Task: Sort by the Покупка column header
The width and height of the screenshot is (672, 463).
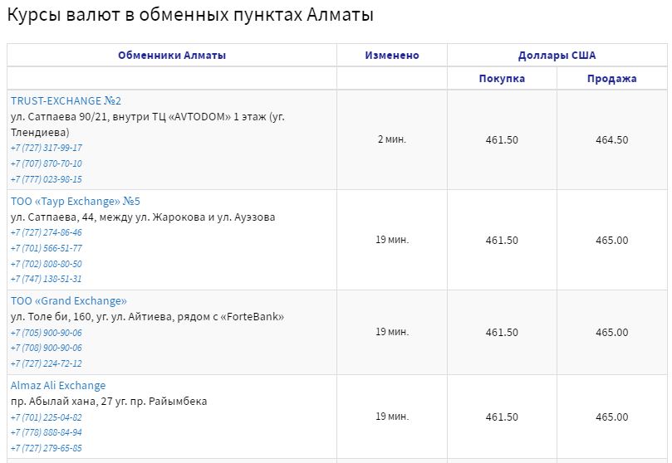Action: point(502,79)
